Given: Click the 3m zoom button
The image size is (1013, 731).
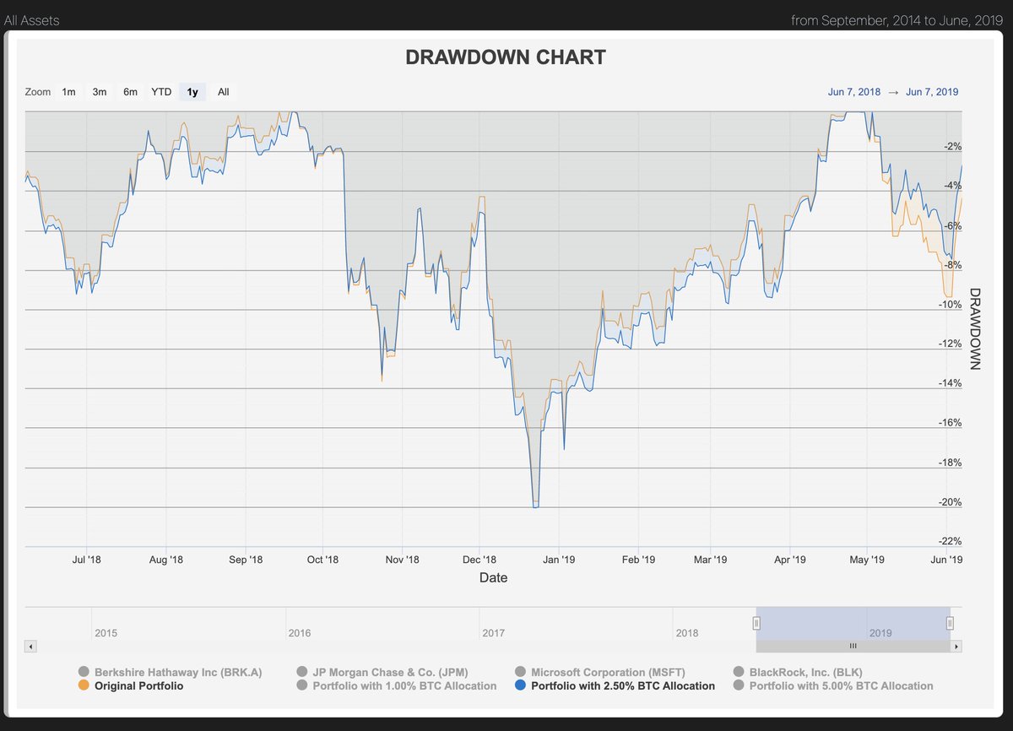Looking at the screenshot, I should point(99,91).
